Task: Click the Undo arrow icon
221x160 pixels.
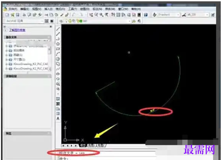Action: [x=74, y=15]
